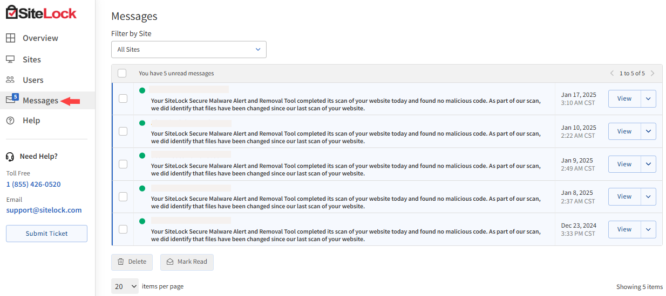Image resolution: width=666 pixels, height=296 pixels.
Task: View the Jan 8, 2025 message
Action: coord(624,196)
